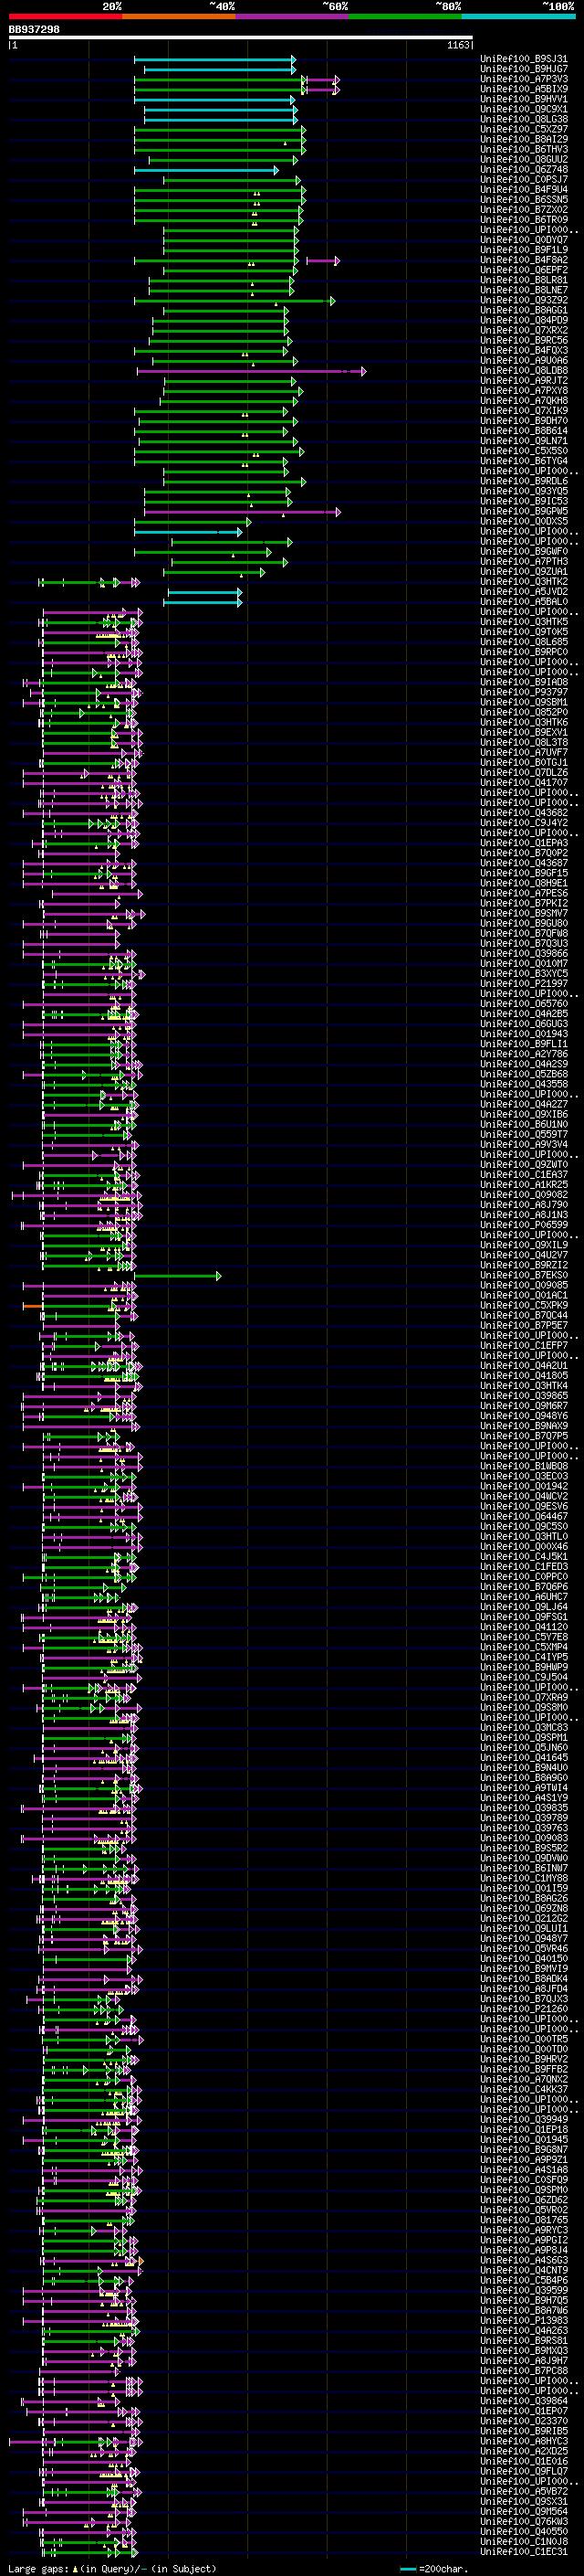Select hit UniRef100_B4F8A2

pos(524,260)
